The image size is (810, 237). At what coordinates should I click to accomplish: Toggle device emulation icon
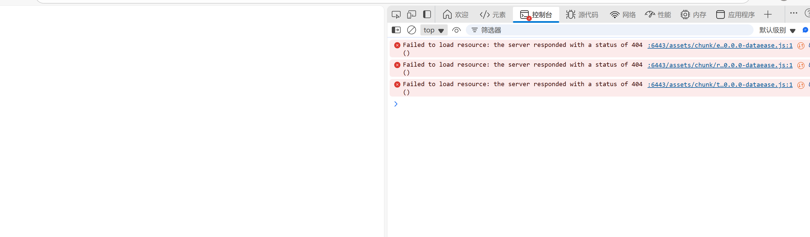[411, 15]
